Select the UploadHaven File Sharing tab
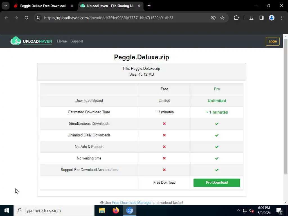 click(x=110, y=6)
